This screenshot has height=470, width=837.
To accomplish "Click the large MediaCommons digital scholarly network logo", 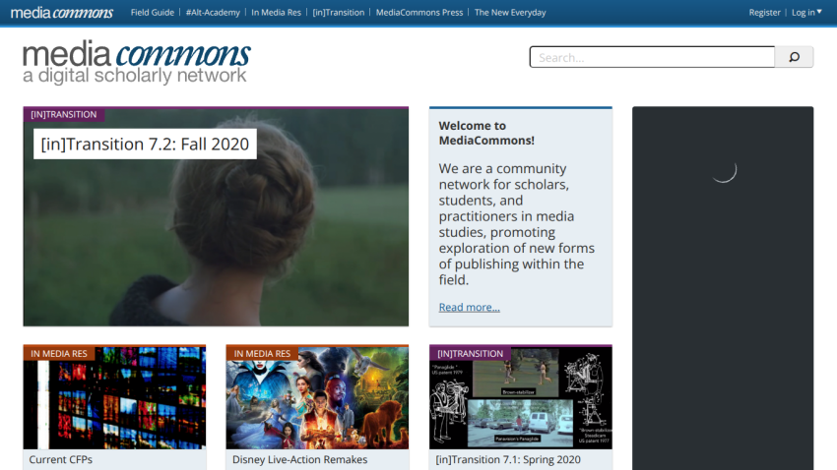I will [x=136, y=62].
